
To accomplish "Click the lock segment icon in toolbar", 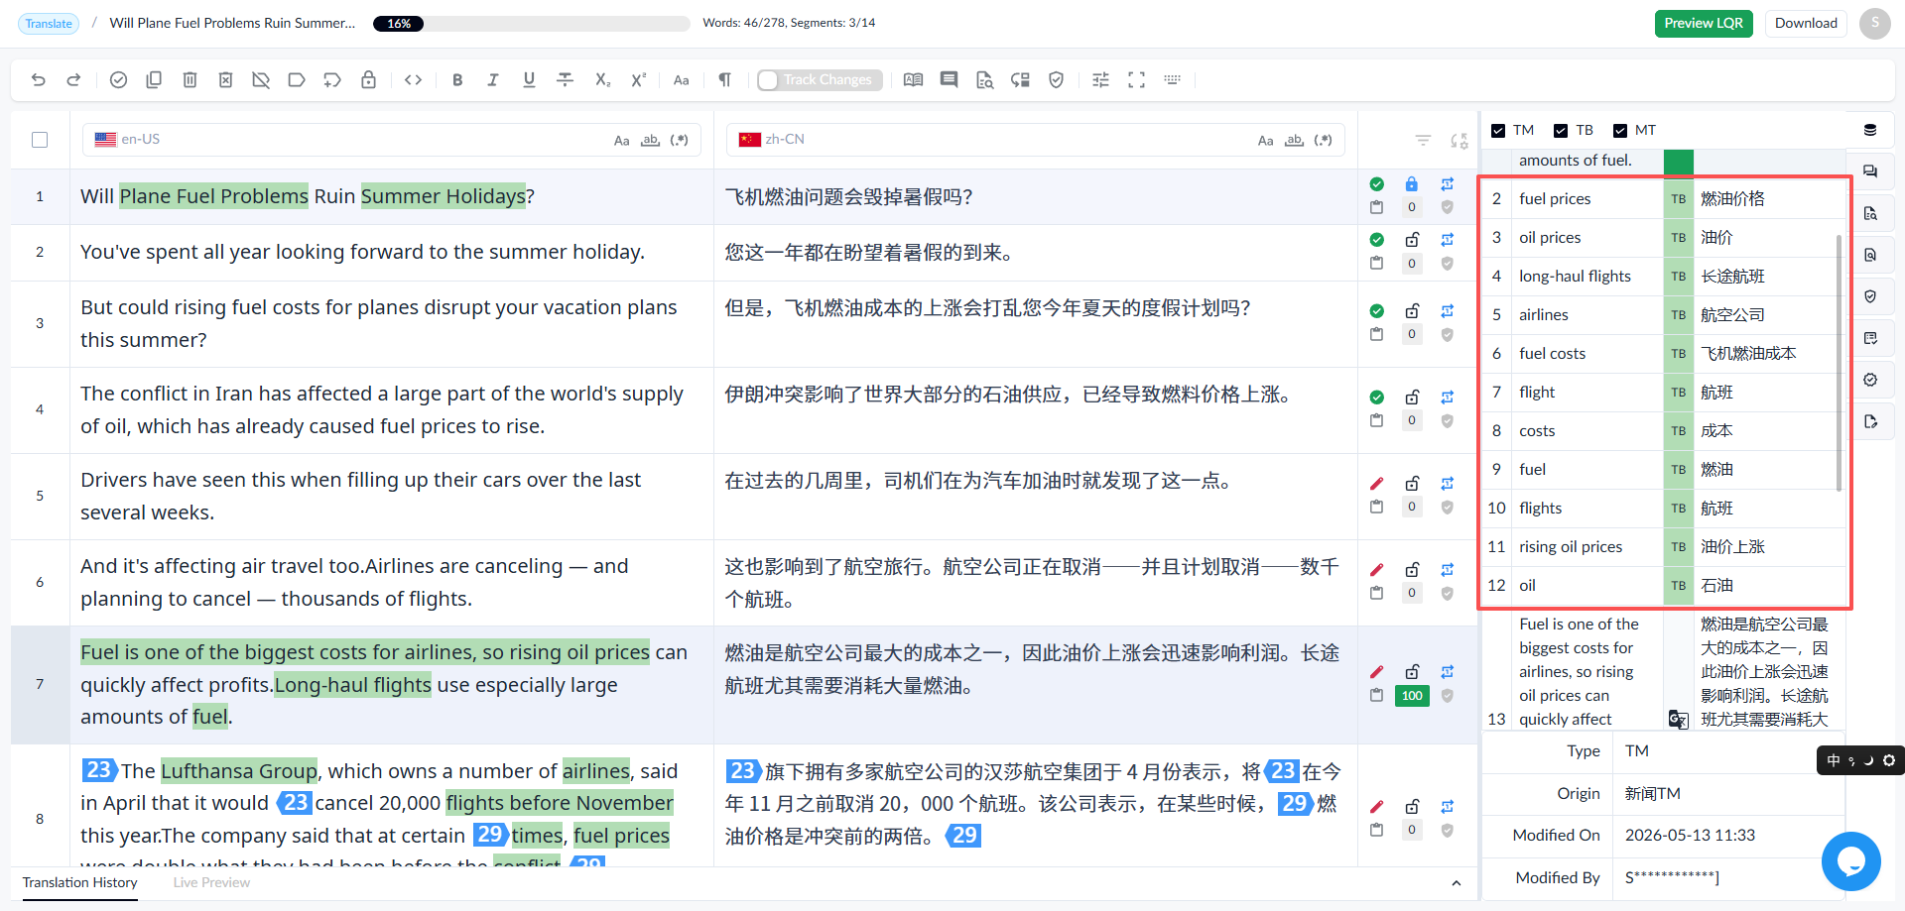I will click(x=368, y=80).
